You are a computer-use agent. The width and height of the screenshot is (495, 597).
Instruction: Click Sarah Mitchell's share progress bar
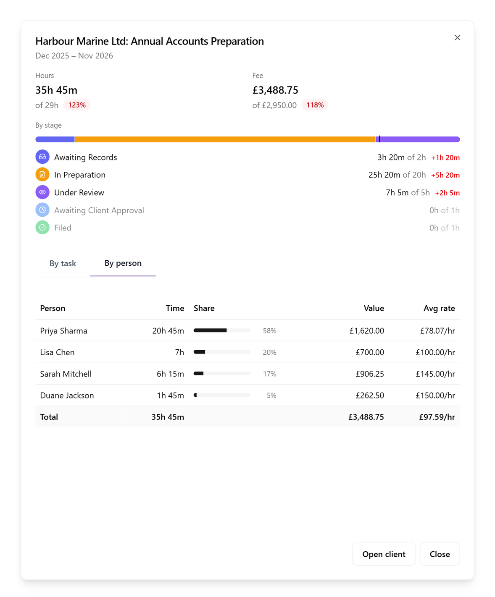pyautogui.click(x=222, y=374)
